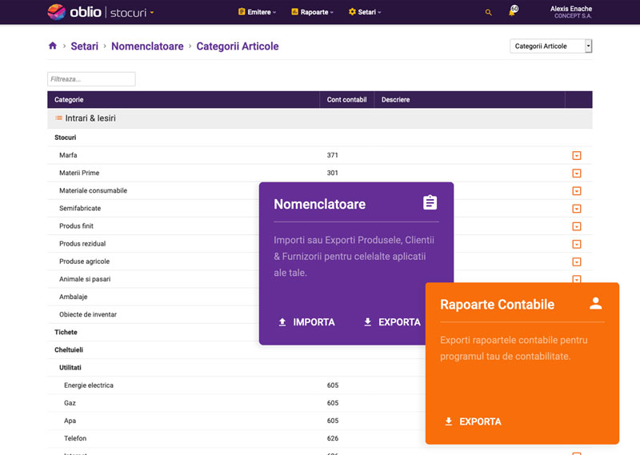Select the Produse agricole category
640x455 pixels.
point(85,261)
